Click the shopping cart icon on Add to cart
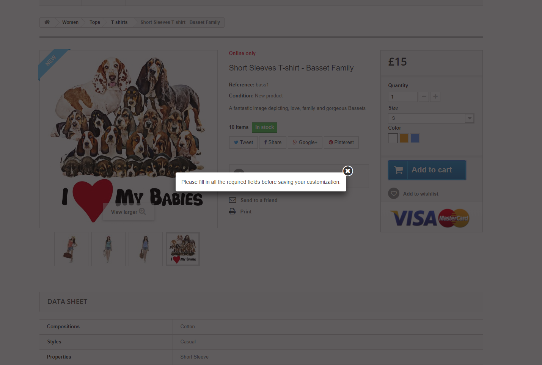This screenshot has width=542, height=365. [398, 170]
